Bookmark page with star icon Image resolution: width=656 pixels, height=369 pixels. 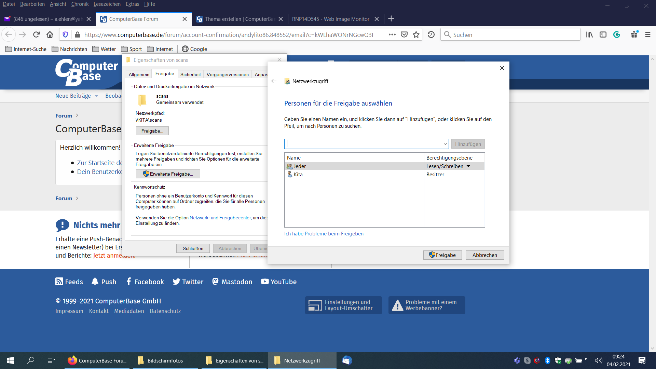[x=416, y=35]
